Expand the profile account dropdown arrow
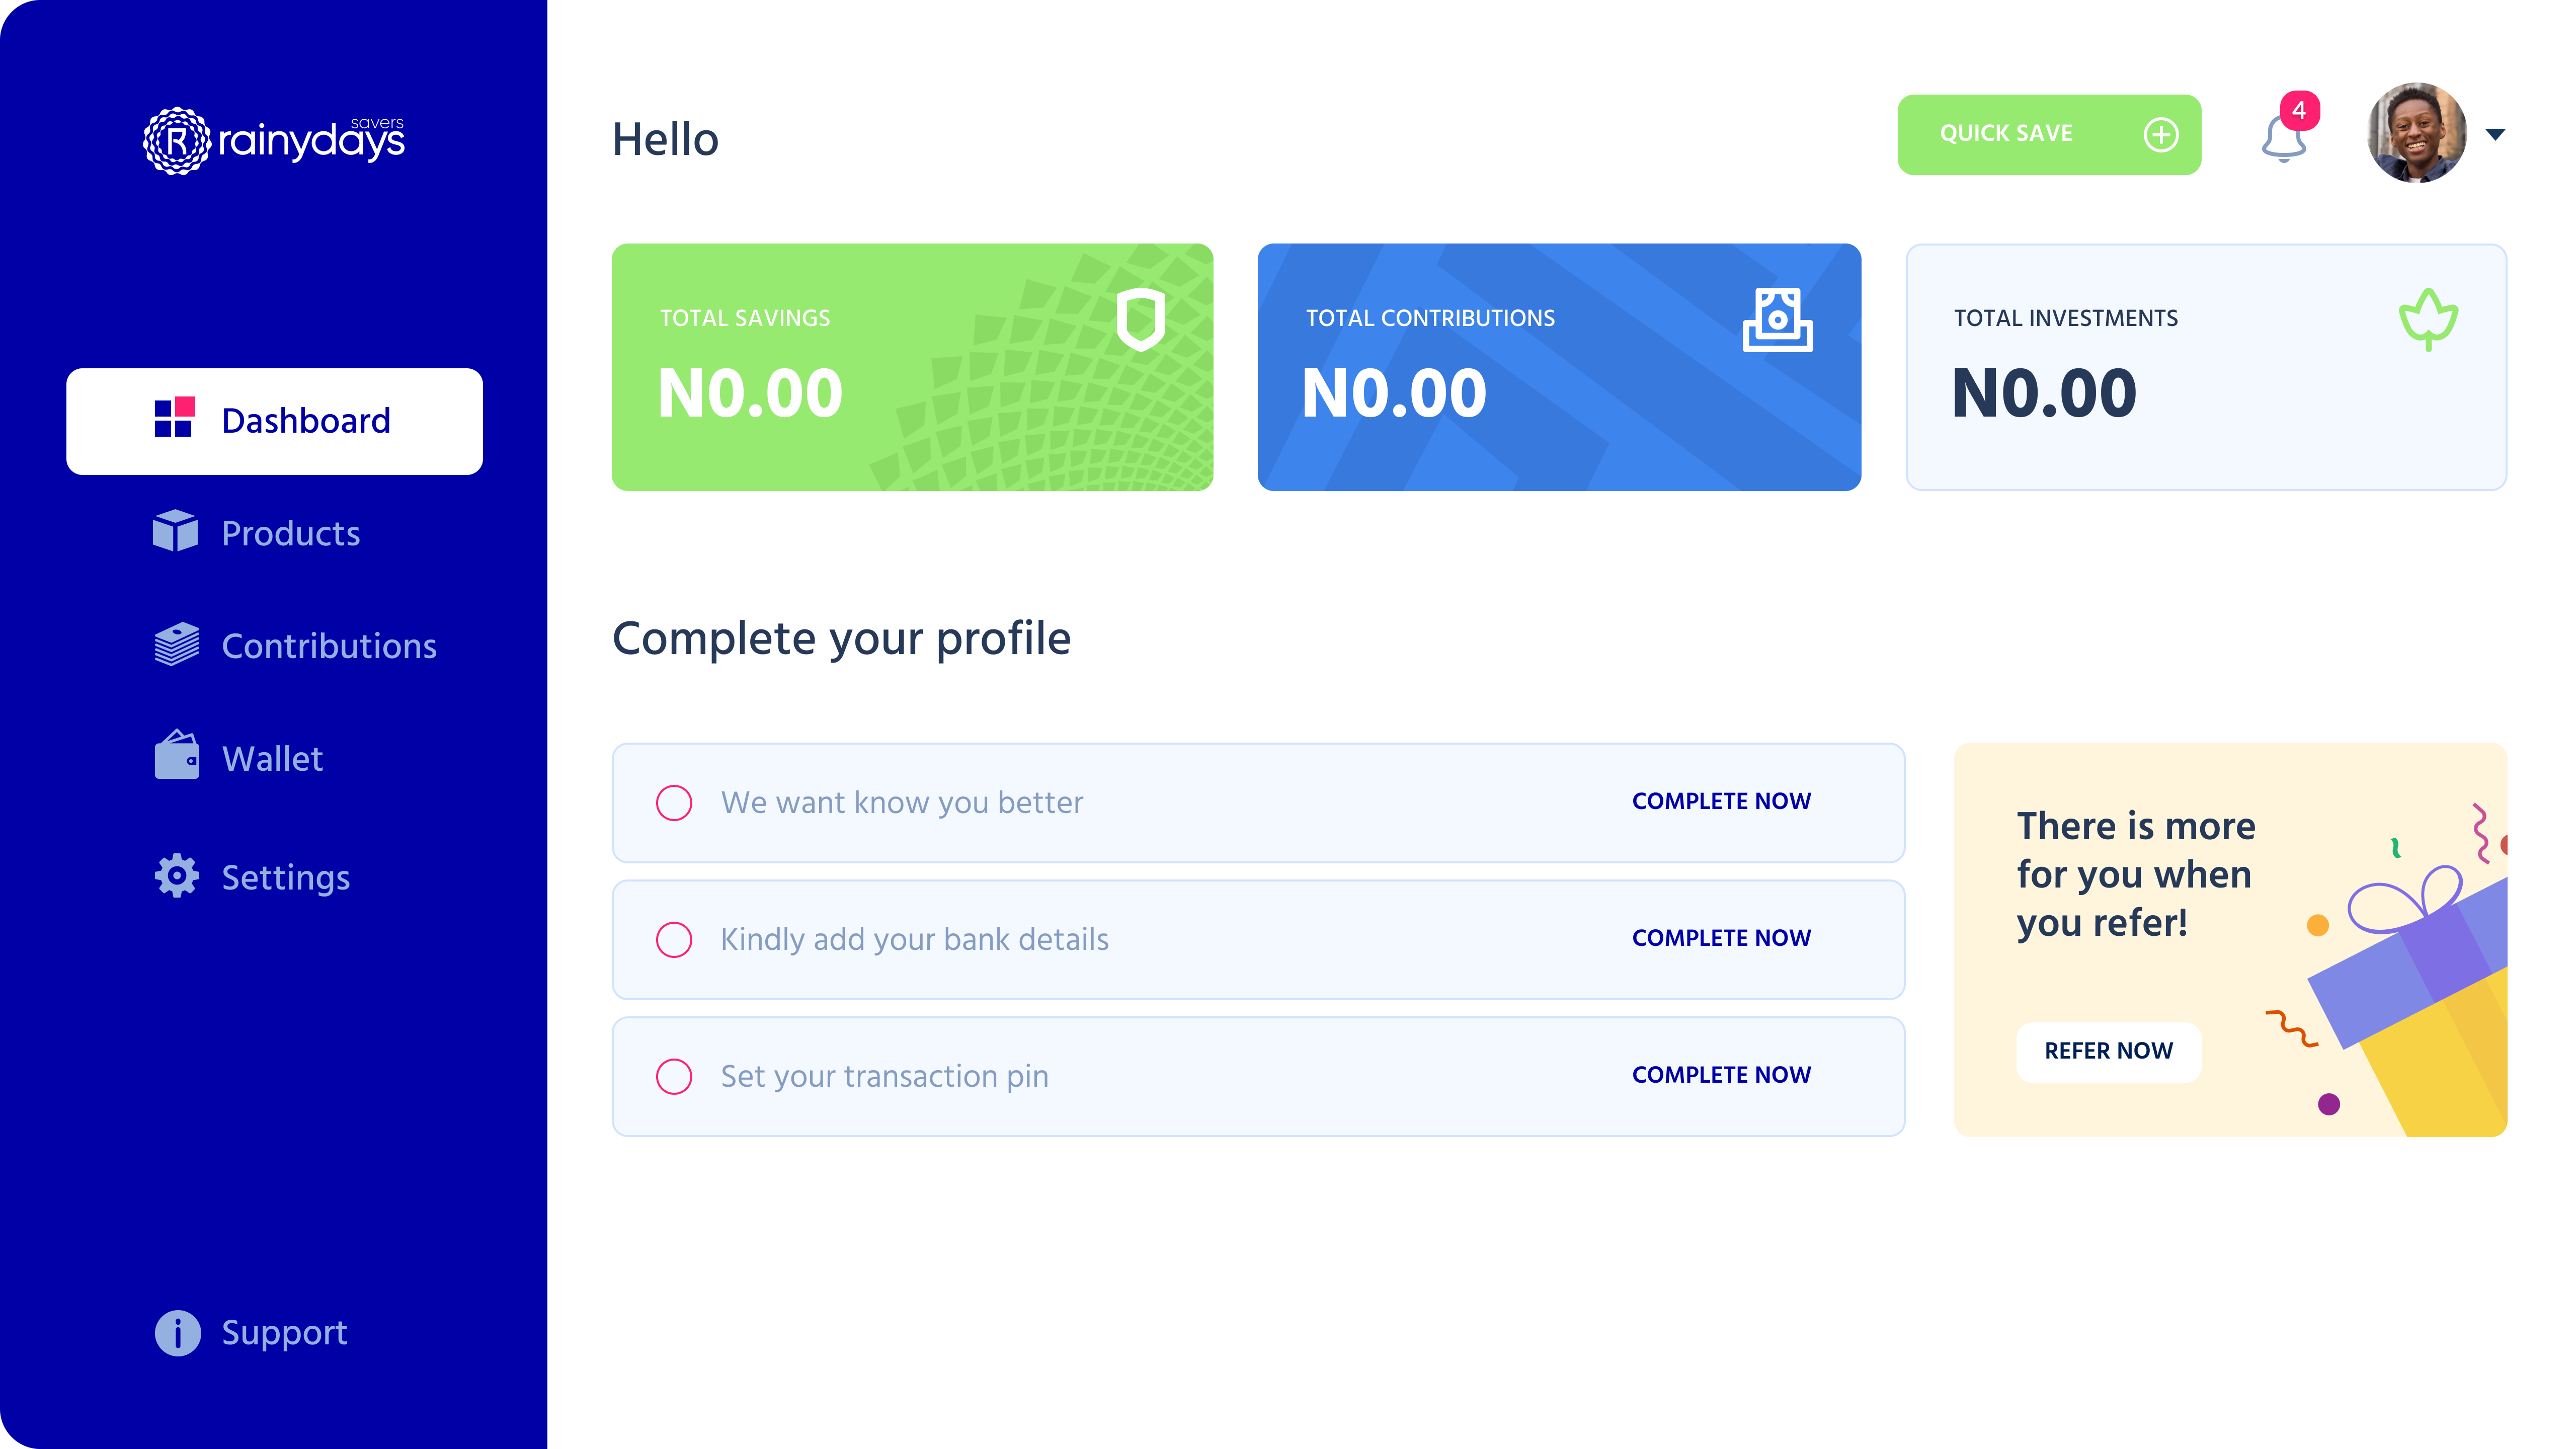This screenshot has width=2576, height=1449. pyautogui.click(x=2496, y=134)
